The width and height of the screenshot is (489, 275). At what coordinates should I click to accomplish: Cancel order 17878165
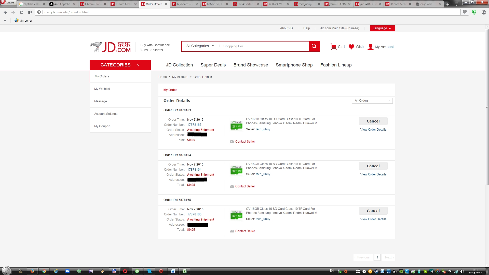point(373,211)
